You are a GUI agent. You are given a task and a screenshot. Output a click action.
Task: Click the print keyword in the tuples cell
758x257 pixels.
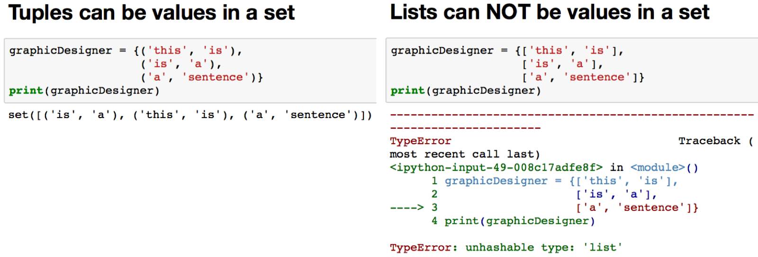coord(26,90)
